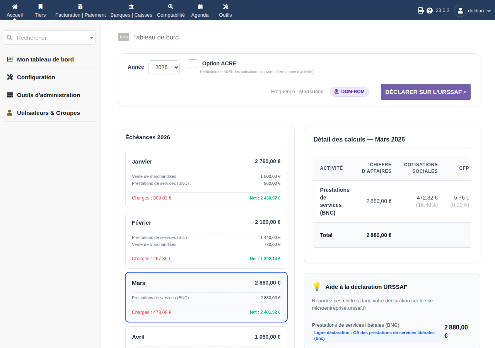
Task: Click Charges : 309,03 € text
Action: [152, 198]
